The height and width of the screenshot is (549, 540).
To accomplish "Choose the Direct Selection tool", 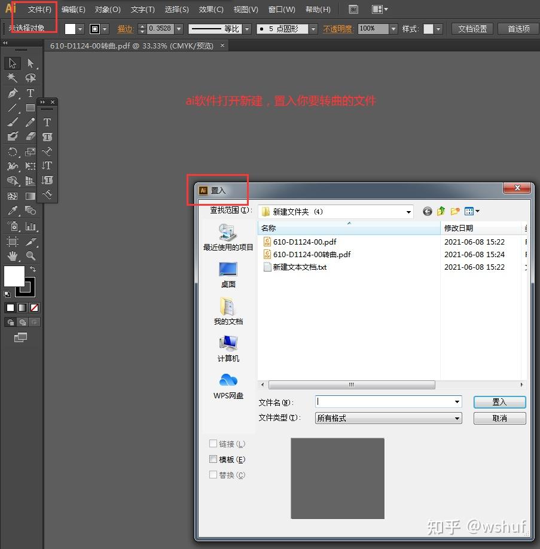I will tap(30, 63).
